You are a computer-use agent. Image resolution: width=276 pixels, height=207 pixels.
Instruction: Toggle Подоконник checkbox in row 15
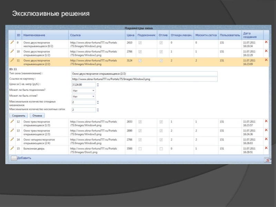coord(140,149)
